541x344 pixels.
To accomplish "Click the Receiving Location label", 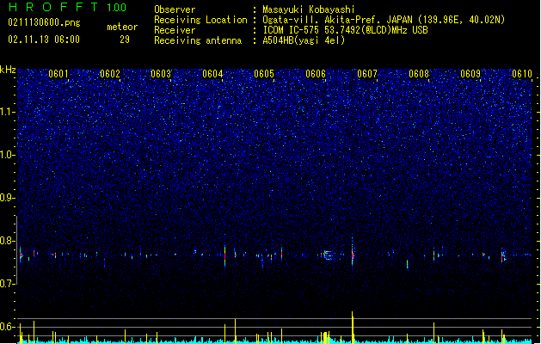I will pyautogui.click(x=200, y=20).
